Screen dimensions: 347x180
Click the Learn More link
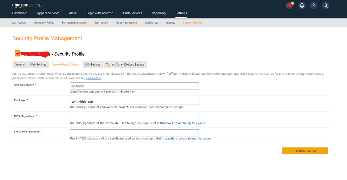pyautogui.click(x=94, y=78)
